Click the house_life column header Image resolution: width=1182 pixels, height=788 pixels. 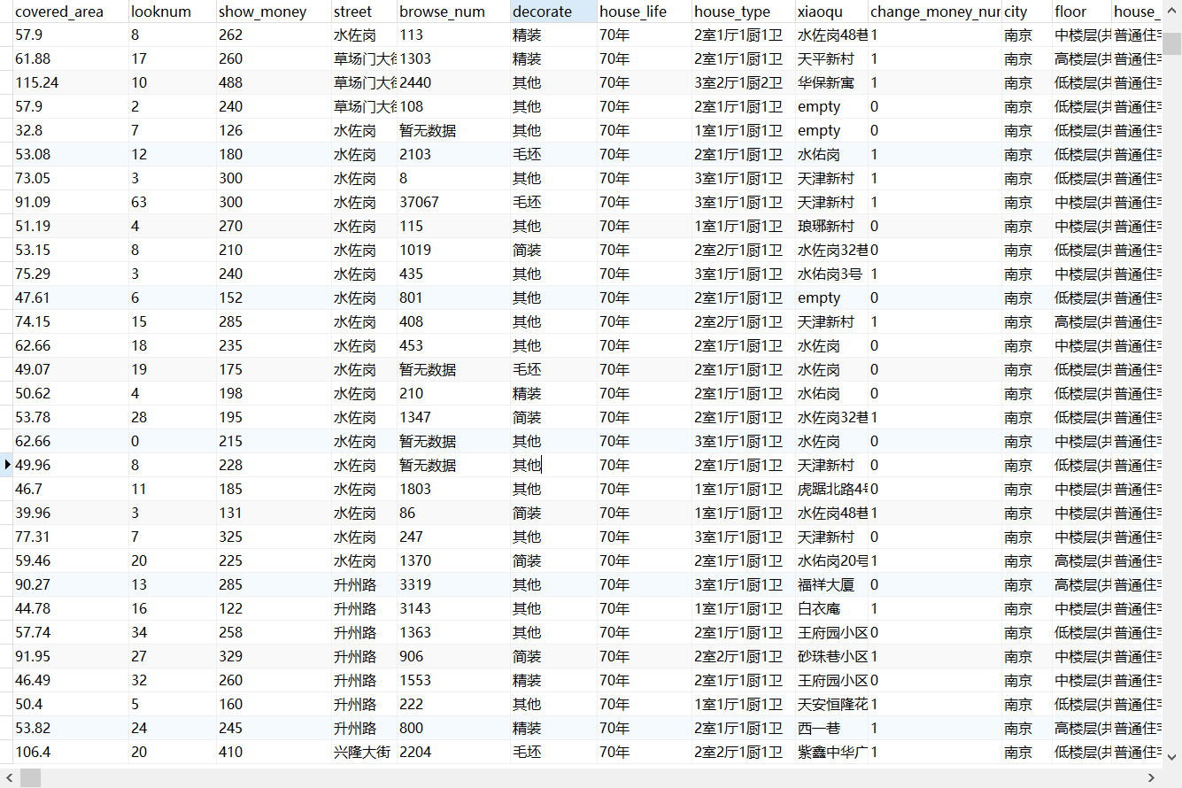click(644, 12)
